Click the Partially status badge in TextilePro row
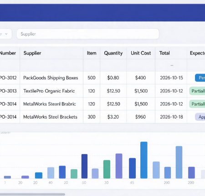The height and width of the screenshot is (196, 205). pos(197,91)
